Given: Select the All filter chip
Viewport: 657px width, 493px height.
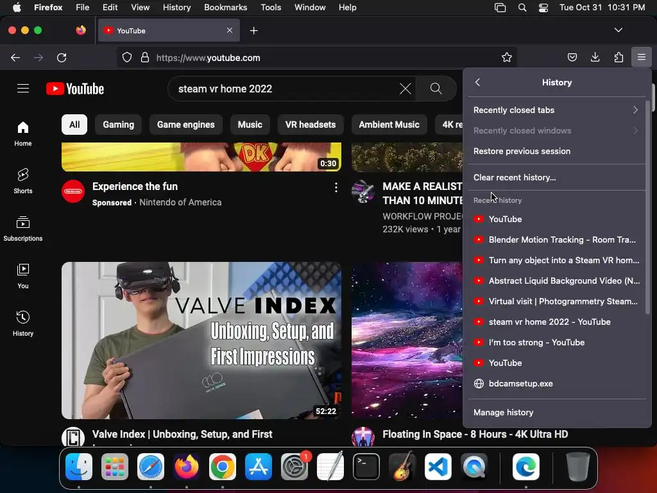Looking at the screenshot, I should tap(74, 125).
